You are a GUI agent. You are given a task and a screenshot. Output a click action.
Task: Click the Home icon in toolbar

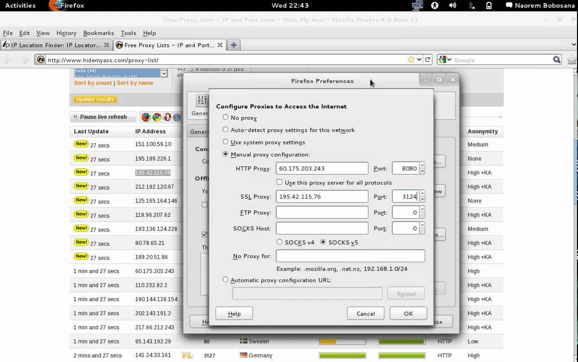coord(572,59)
